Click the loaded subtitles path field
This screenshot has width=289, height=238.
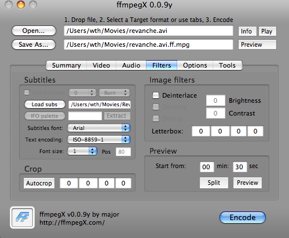click(100, 105)
